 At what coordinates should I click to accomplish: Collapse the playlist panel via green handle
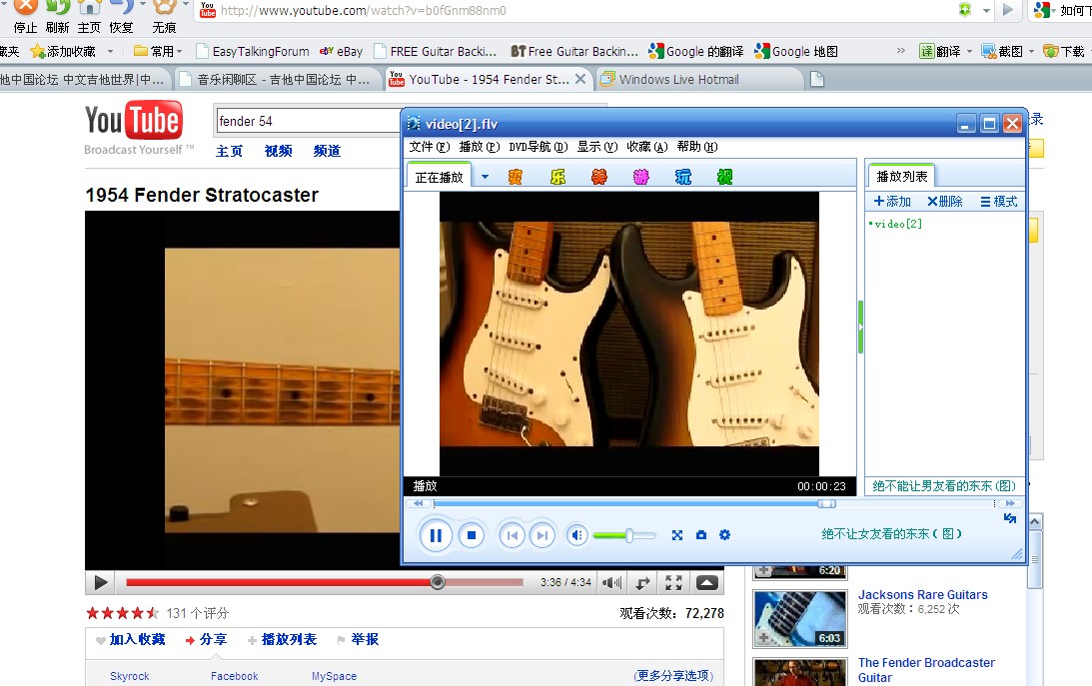click(861, 327)
